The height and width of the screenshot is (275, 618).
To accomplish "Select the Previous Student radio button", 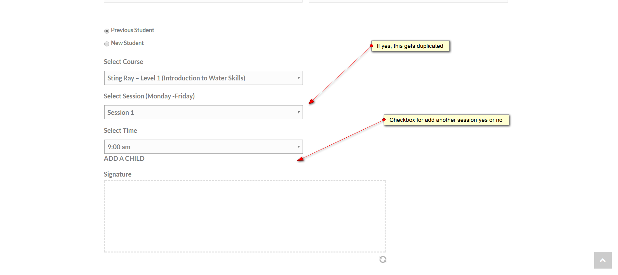I will click(107, 31).
